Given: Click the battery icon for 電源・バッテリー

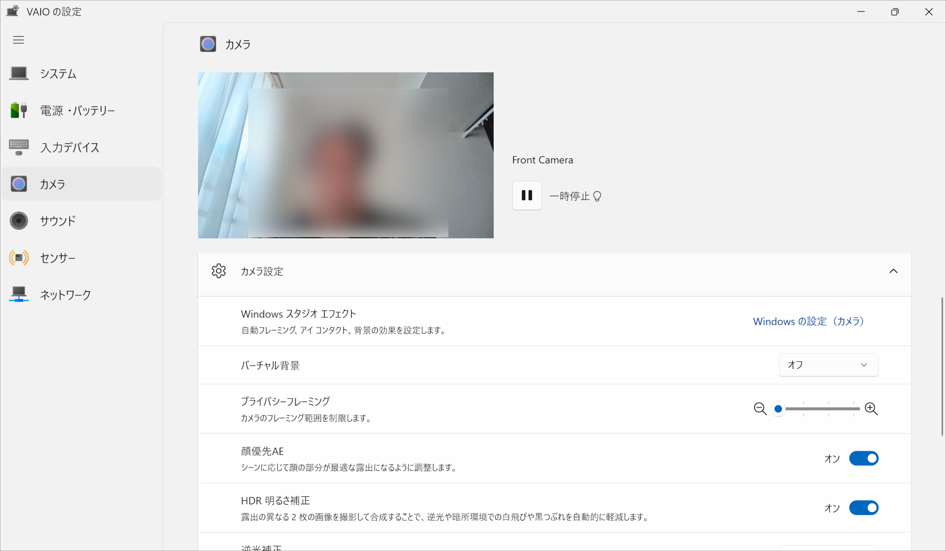Looking at the screenshot, I should (19, 110).
